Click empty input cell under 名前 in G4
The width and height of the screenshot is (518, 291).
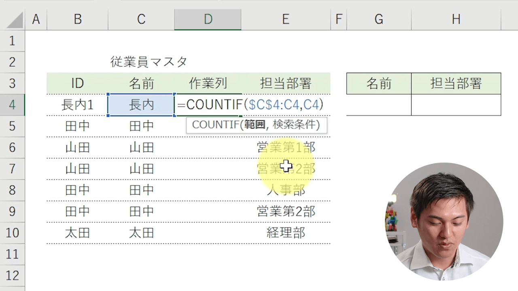coord(379,105)
